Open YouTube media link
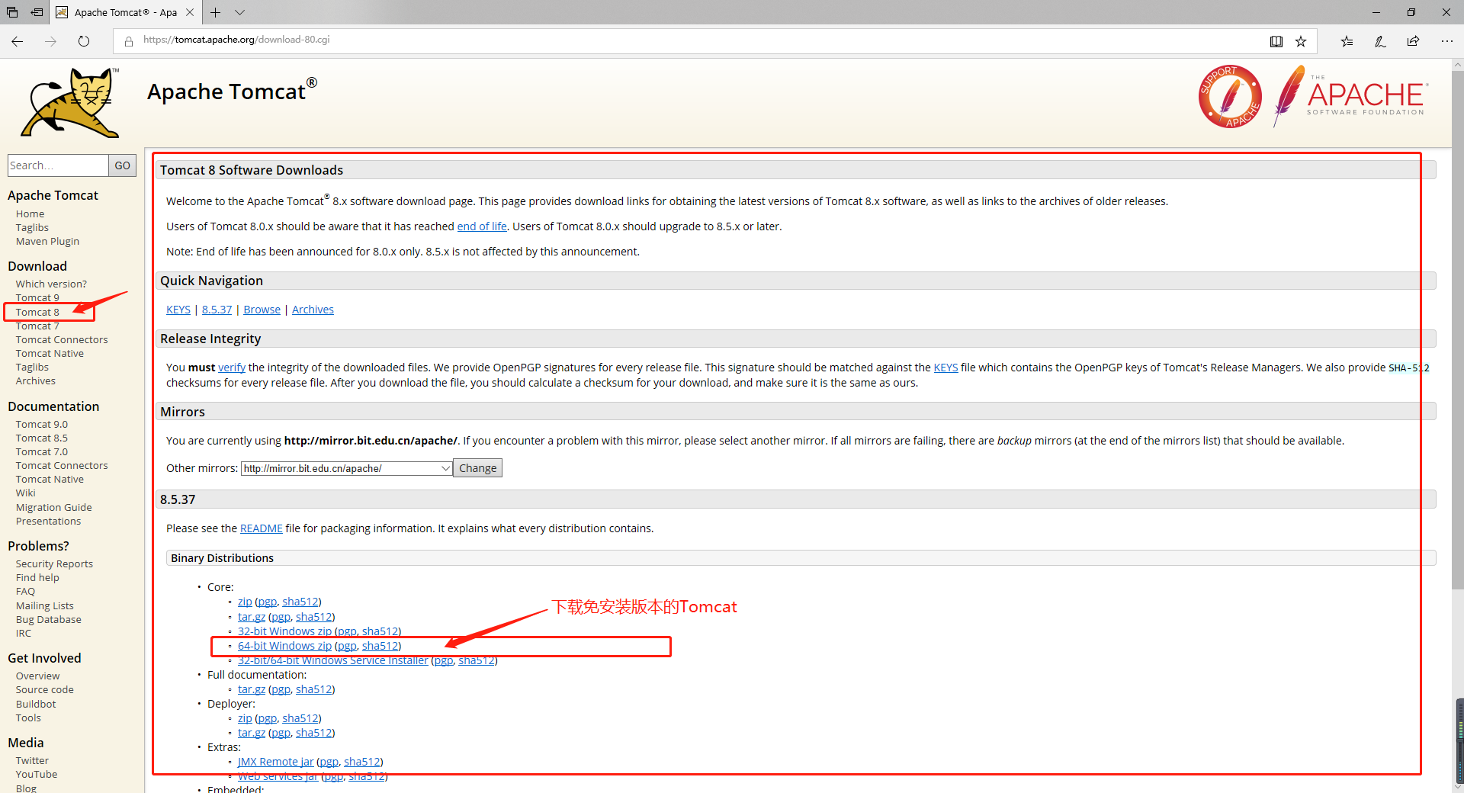Screen dimensions: 1464x793 pyautogui.click(x=37, y=775)
